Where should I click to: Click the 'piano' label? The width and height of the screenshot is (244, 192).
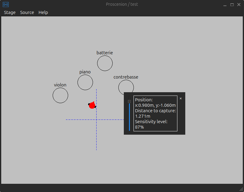click(x=85, y=72)
